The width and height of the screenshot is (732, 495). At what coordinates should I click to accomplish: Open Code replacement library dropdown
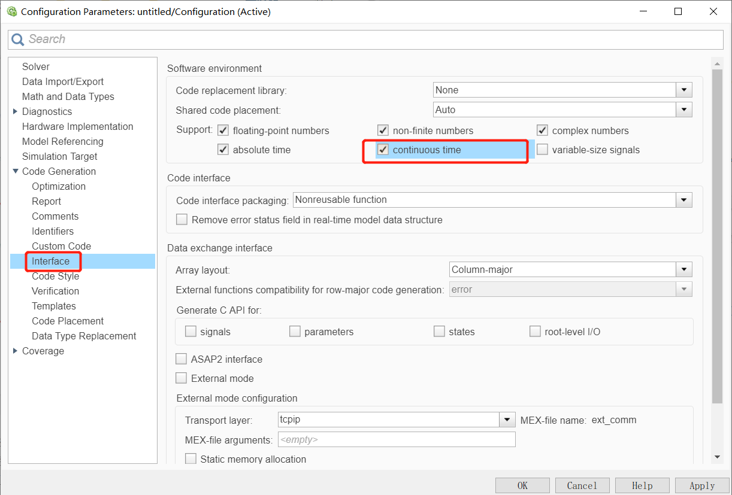coord(684,90)
